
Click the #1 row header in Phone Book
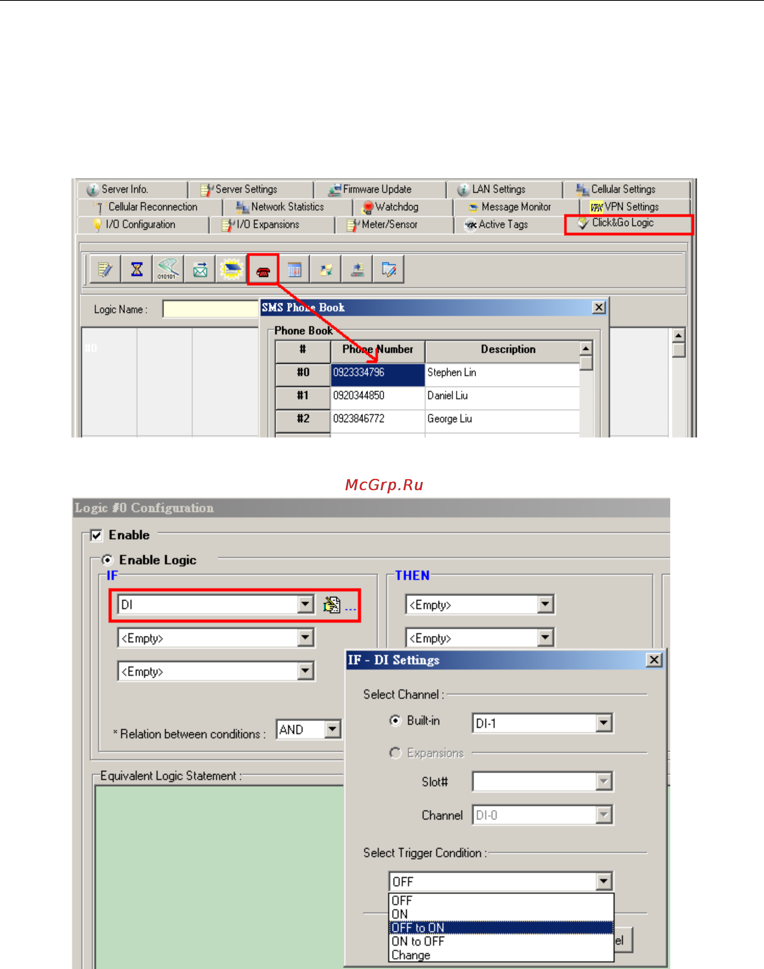(303, 398)
